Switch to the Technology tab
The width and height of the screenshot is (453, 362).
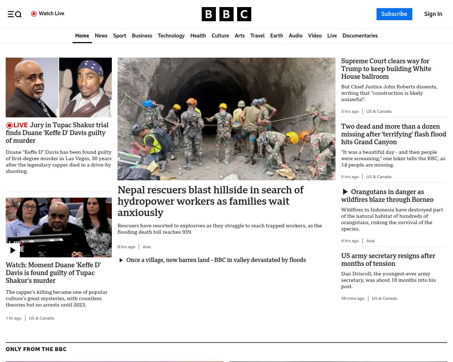171,36
